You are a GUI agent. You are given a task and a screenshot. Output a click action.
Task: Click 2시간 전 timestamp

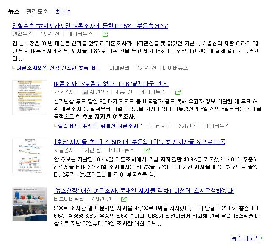(189, 126)
